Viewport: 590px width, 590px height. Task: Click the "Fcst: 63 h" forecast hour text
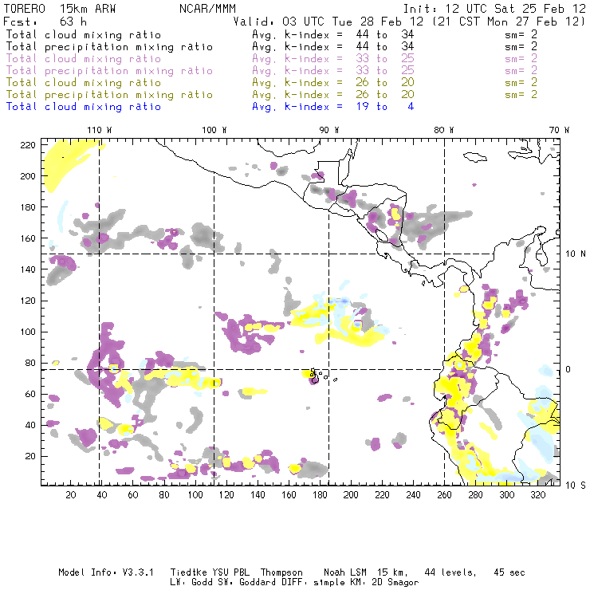(45, 22)
